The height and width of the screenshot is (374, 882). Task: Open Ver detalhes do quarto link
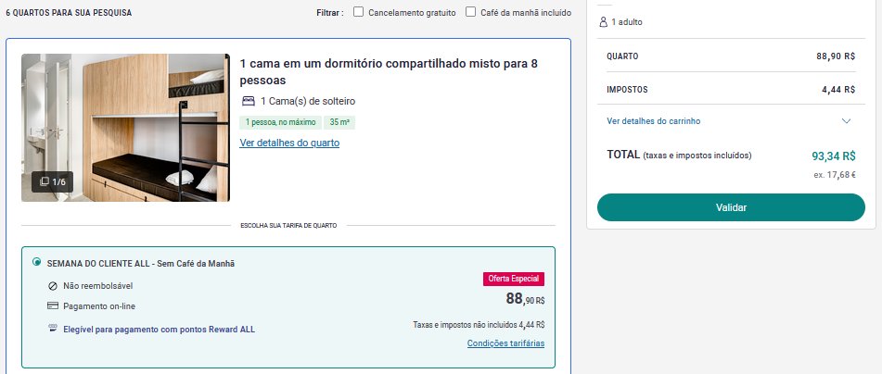point(289,143)
